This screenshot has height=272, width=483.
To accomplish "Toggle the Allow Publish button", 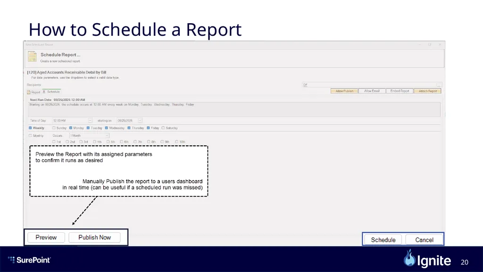I will 344,91.
